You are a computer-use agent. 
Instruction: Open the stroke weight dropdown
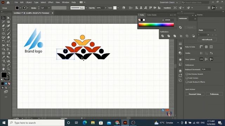(49, 8)
